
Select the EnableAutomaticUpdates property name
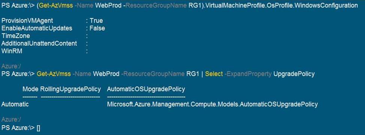(37, 28)
